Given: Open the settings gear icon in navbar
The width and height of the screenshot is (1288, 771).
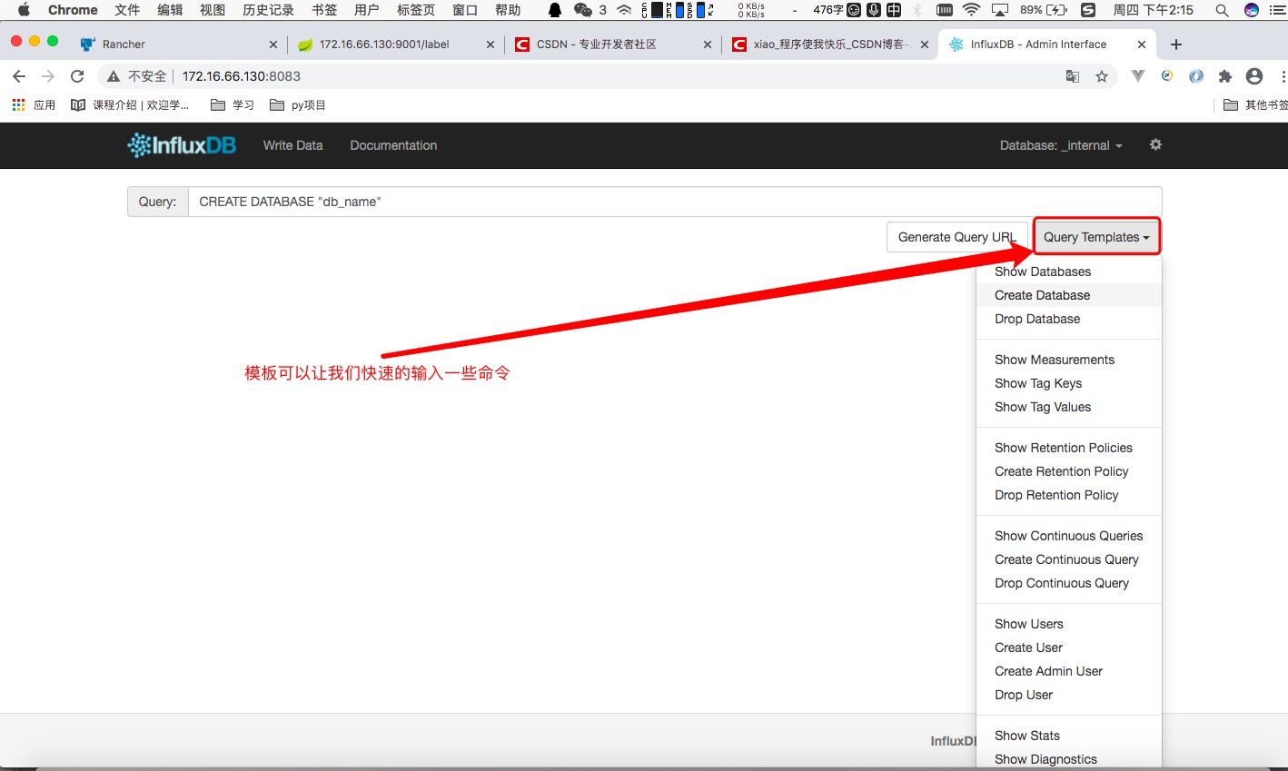Looking at the screenshot, I should click(1155, 144).
